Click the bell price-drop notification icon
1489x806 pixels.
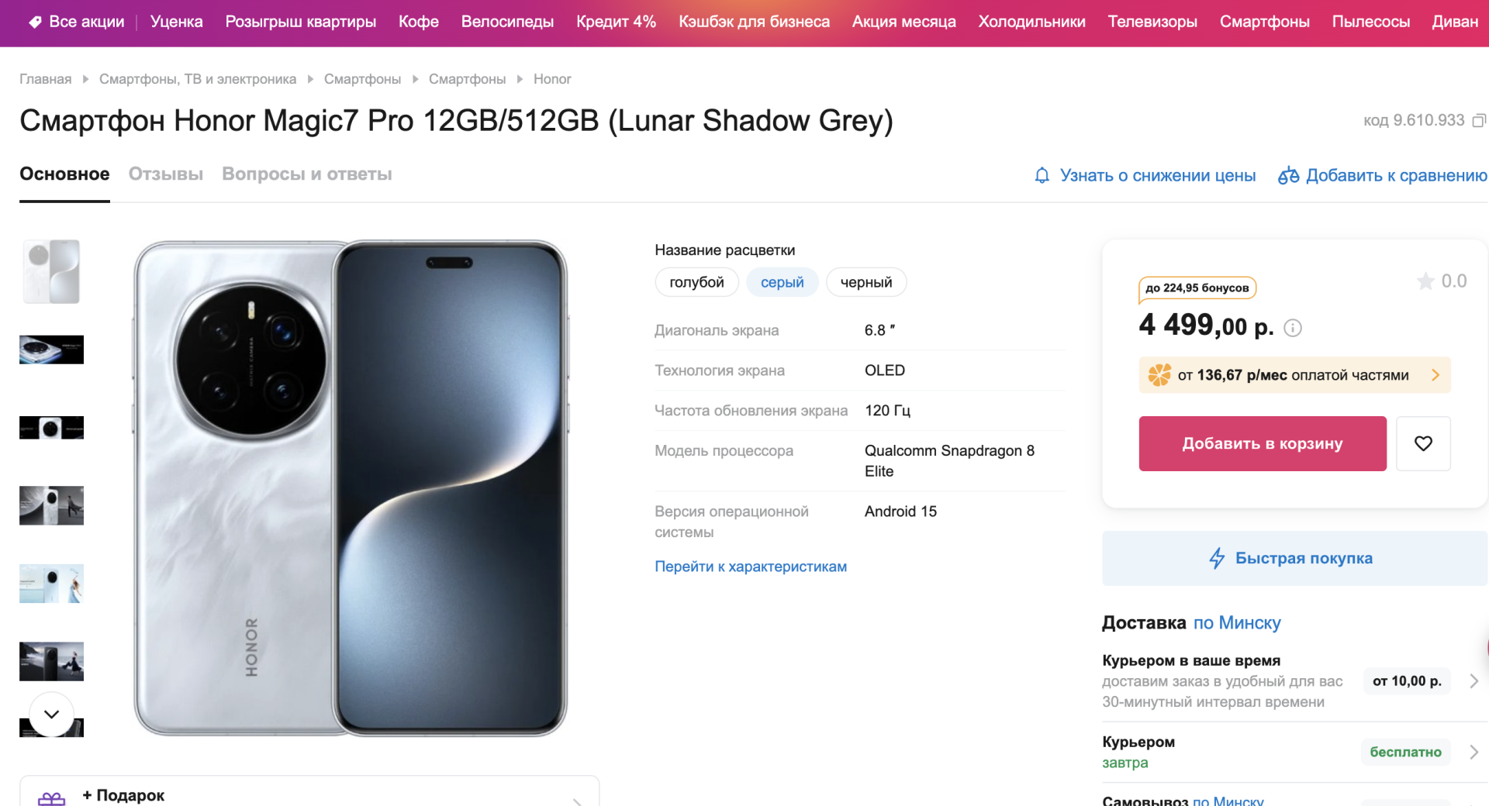tap(1042, 176)
